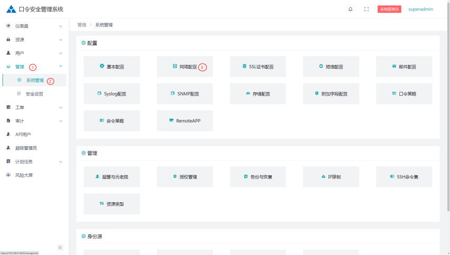Click the 口令安全管理系统 logo icon
The image size is (450, 255).
(11, 9)
